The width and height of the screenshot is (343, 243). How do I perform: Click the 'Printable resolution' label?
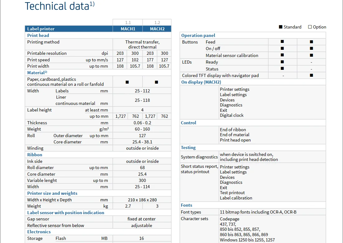pyautogui.click(x=47, y=53)
